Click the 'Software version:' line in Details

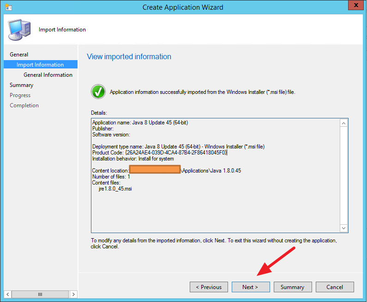click(x=111, y=135)
